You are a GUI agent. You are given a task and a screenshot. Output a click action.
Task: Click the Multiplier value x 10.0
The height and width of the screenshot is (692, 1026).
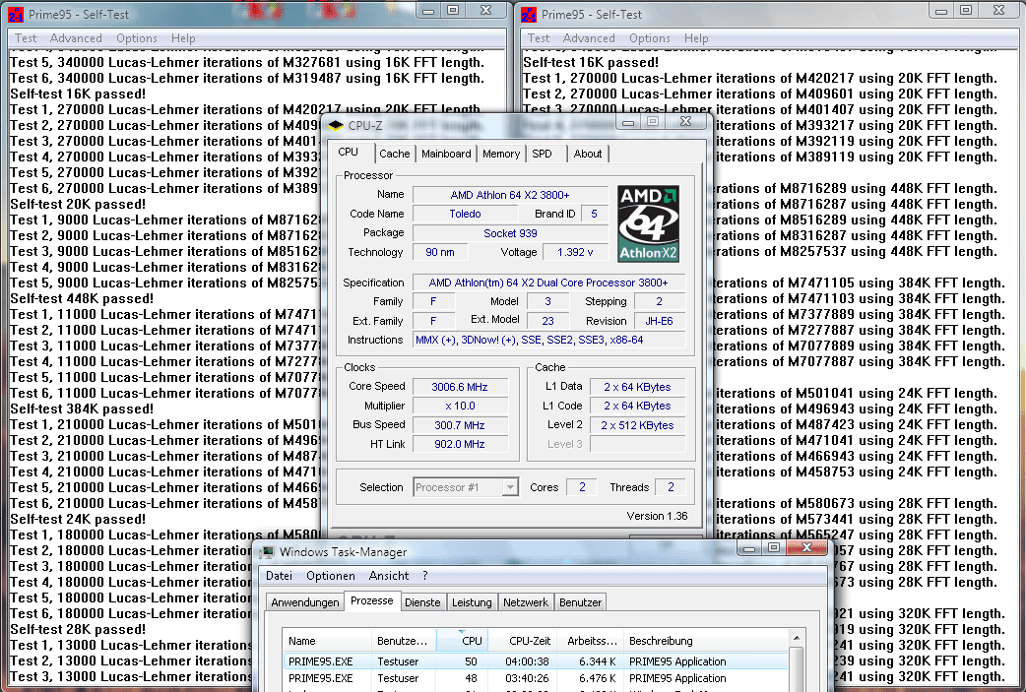pos(460,407)
